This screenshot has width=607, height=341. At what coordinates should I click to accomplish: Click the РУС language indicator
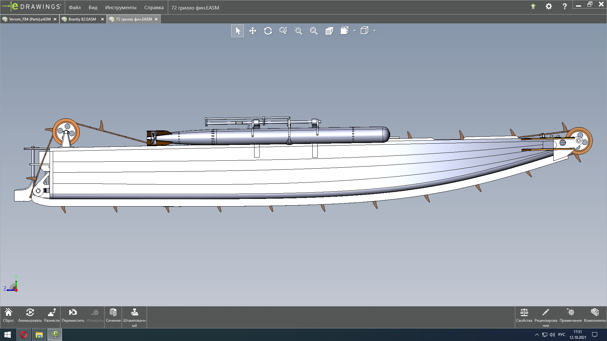coord(562,335)
